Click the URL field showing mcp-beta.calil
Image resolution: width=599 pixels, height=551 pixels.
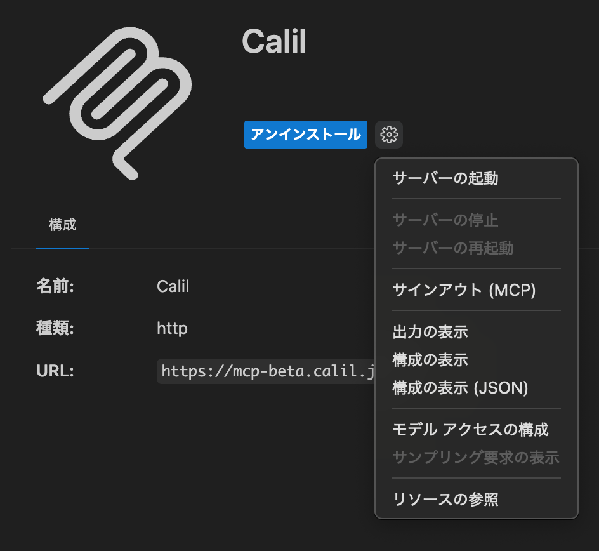tap(267, 371)
